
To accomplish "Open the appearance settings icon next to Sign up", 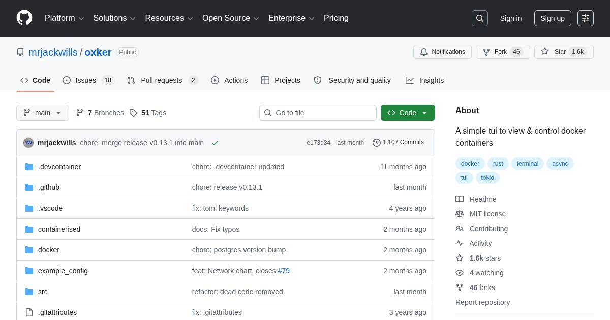I will (586, 18).
